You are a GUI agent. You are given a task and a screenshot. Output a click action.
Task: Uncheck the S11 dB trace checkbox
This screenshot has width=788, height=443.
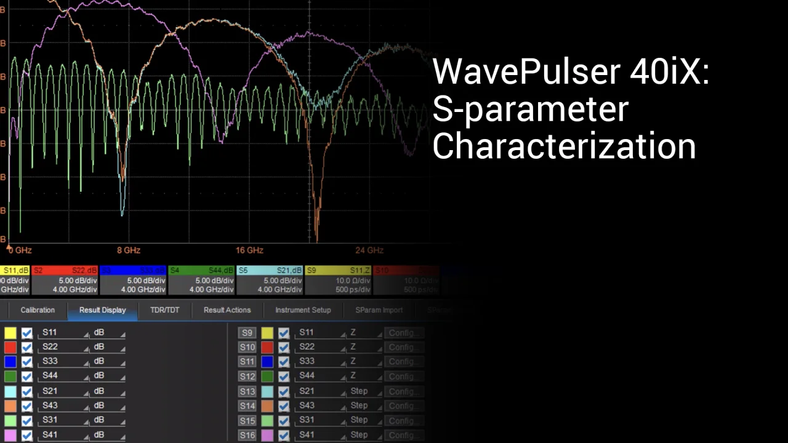(26, 333)
